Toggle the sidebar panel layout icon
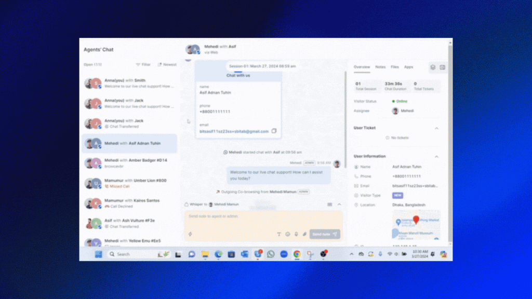Screen dimensions: 532x299 442,67
